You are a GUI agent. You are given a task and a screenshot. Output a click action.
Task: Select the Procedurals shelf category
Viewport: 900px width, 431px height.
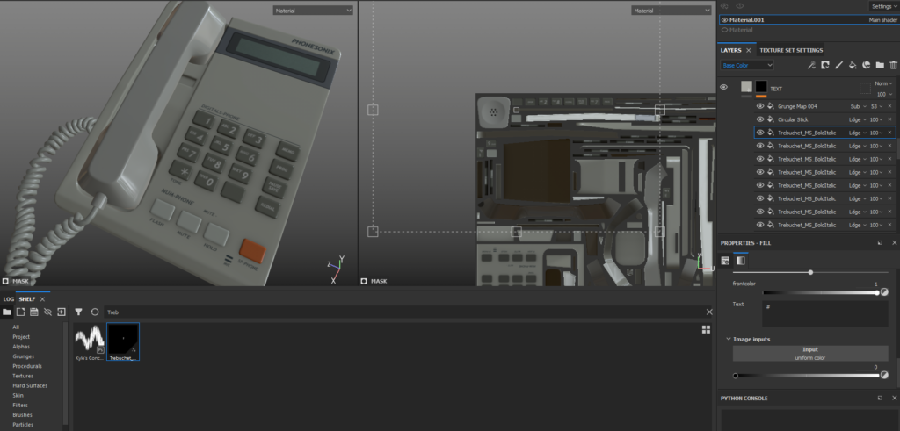pyautogui.click(x=27, y=366)
